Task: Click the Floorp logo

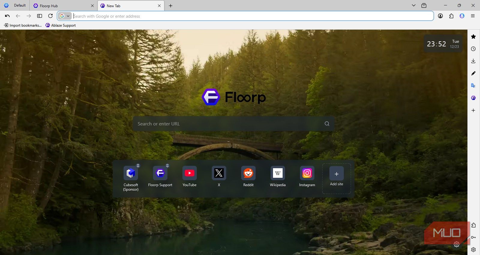Action: [x=234, y=97]
